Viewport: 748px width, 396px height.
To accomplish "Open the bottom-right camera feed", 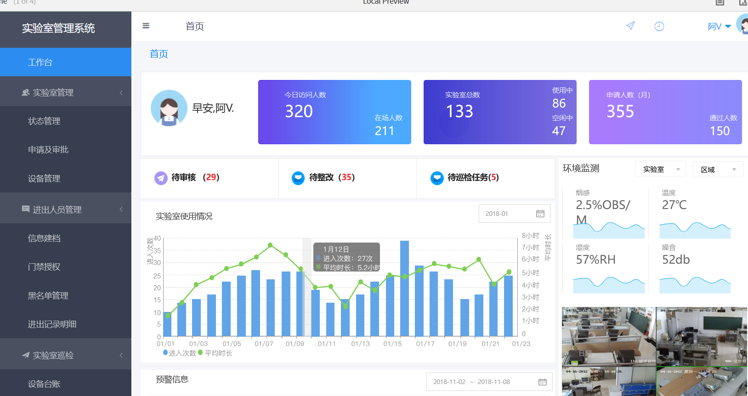I will tap(702, 382).
